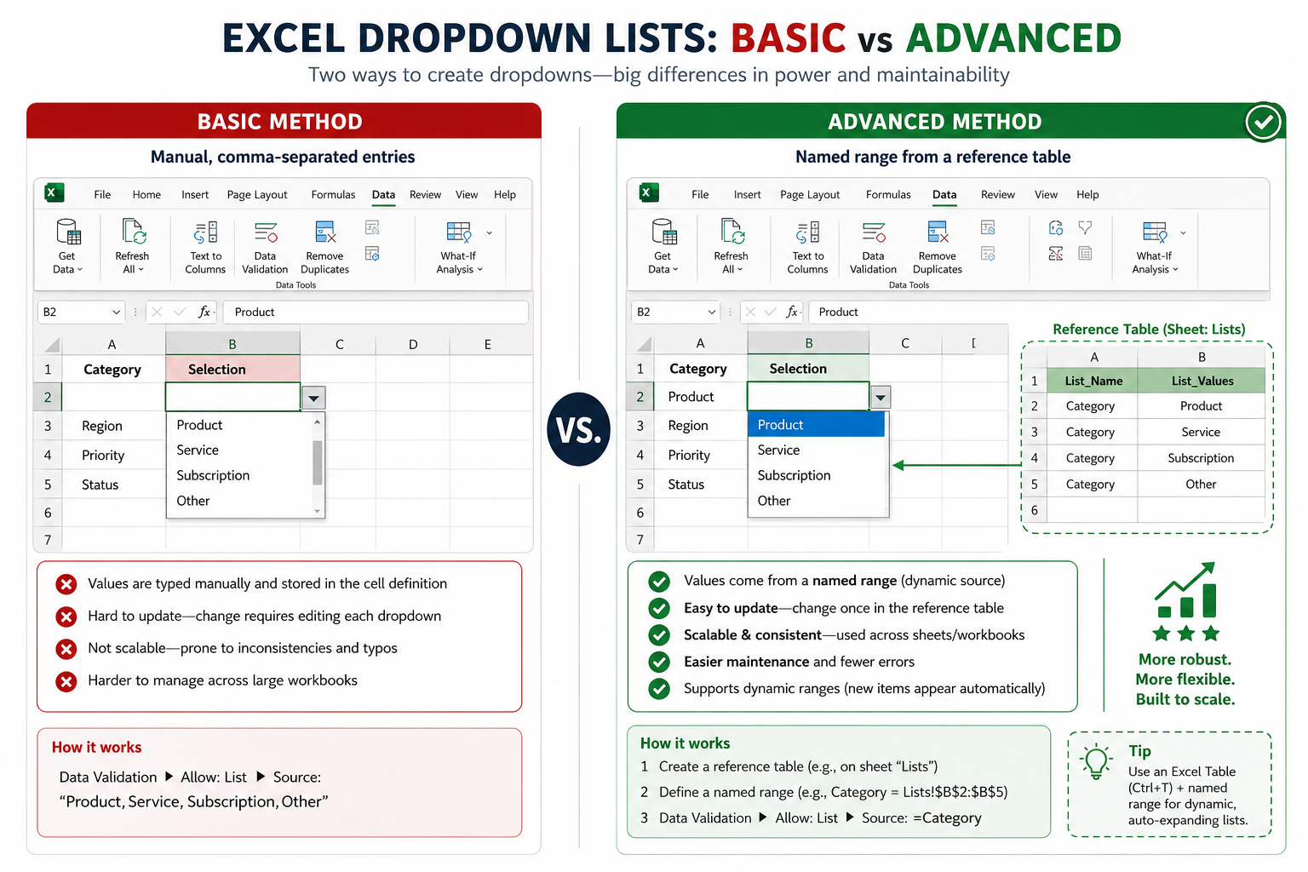This screenshot has width=1308, height=872.
Task: Click the funnel icon in Advanced Method ribbon
Action: (1085, 227)
